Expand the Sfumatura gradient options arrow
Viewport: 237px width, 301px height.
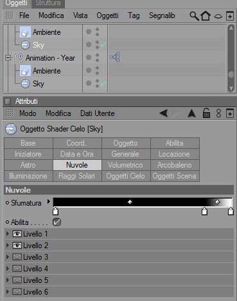coord(49,201)
